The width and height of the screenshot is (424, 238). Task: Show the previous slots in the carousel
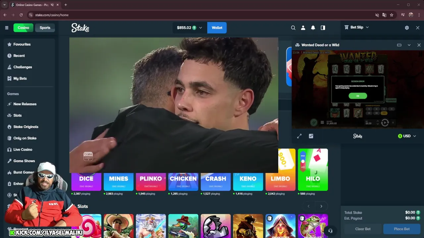click(309, 206)
